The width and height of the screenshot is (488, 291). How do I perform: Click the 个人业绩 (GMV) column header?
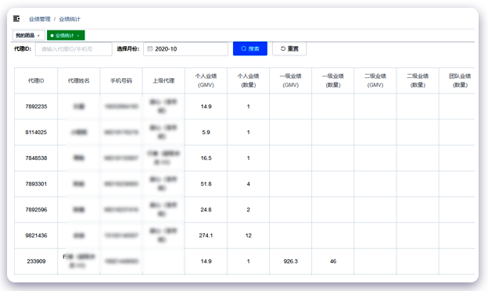pyautogui.click(x=206, y=81)
